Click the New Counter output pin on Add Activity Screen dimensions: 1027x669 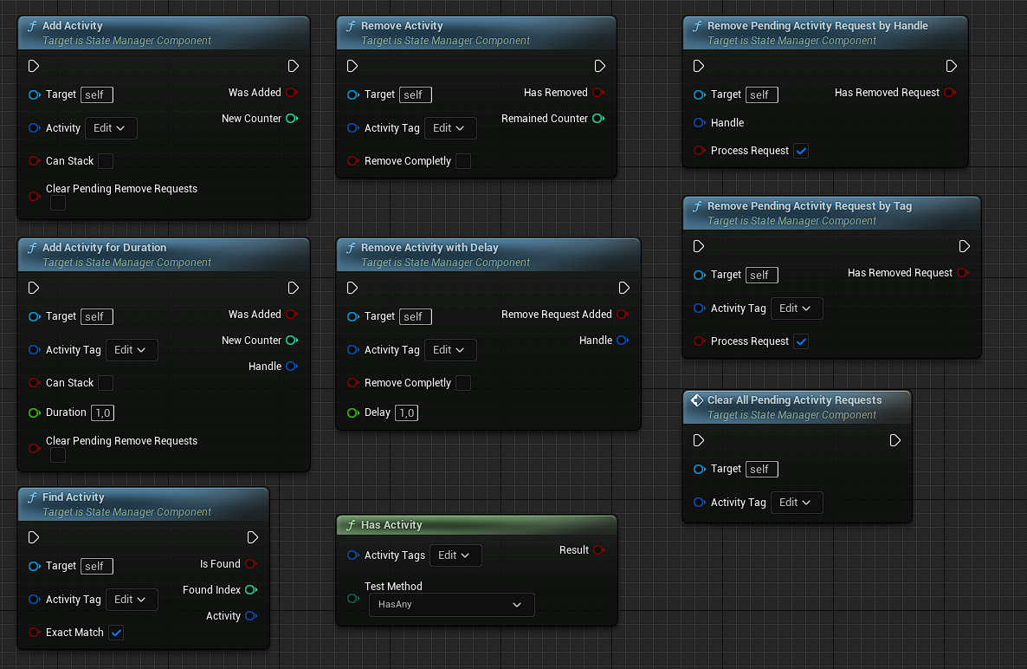pos(292,119)
